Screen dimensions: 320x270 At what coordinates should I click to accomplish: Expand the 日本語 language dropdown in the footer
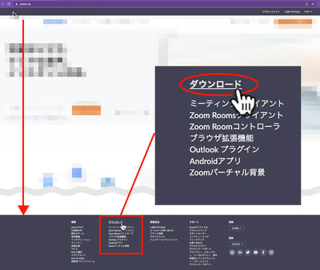coord(236,228)
